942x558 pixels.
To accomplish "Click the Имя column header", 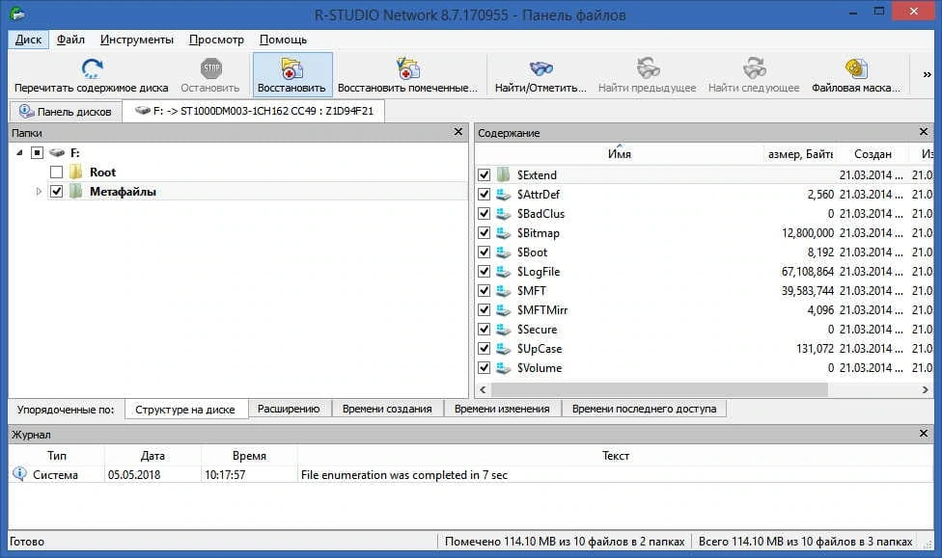I will (620, 154).
